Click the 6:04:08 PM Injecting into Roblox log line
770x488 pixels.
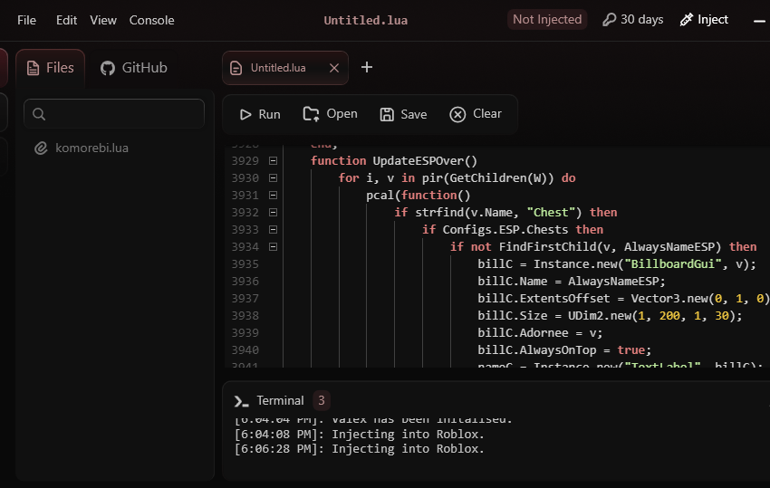click(359, 435)
